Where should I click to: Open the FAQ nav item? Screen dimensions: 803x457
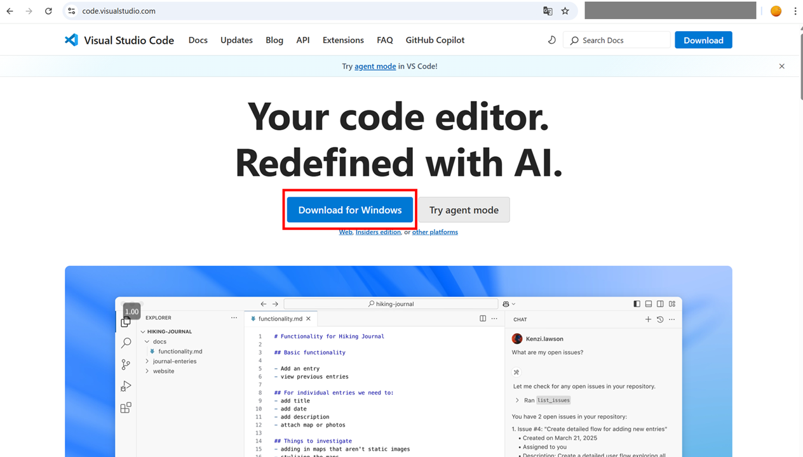point(385,40)
